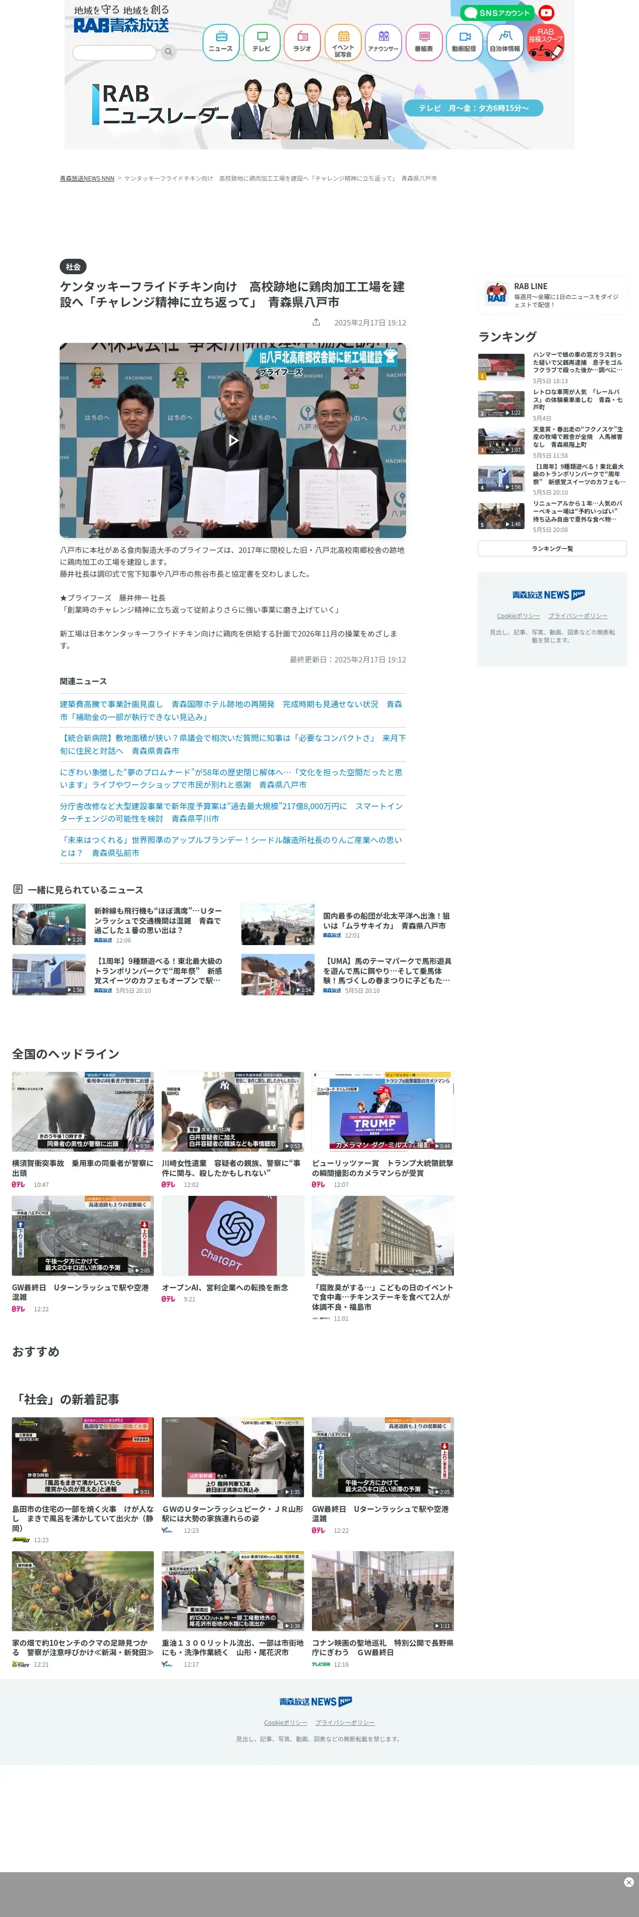The width and height of the screenshot is (639, 1917).
Task: Open the 番組表 navigation icon
Action: [x=424, y=42]
